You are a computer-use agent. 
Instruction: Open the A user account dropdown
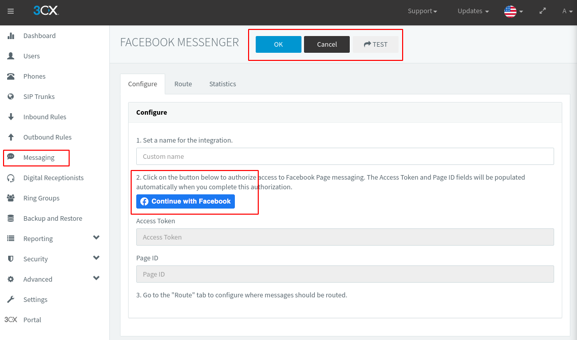(567, 11)
